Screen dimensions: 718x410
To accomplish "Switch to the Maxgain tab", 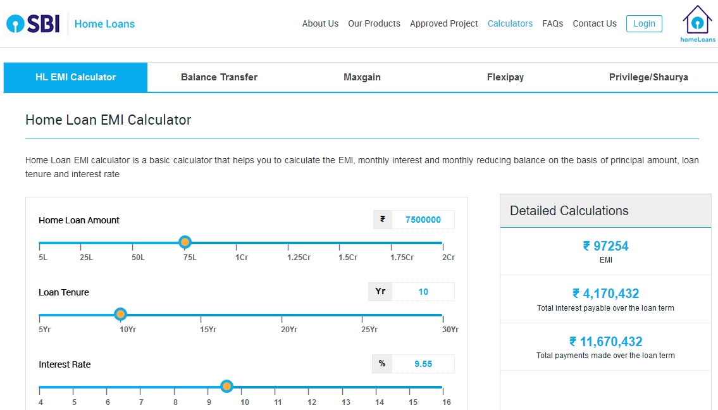I will (362, 77).
